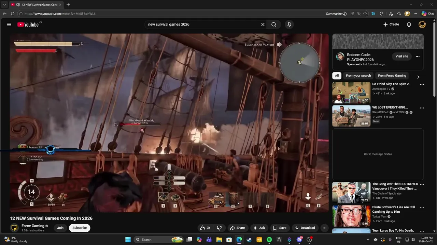Open options for Slay The Spire video
437x245 pixels.
[x=422, y=84]
